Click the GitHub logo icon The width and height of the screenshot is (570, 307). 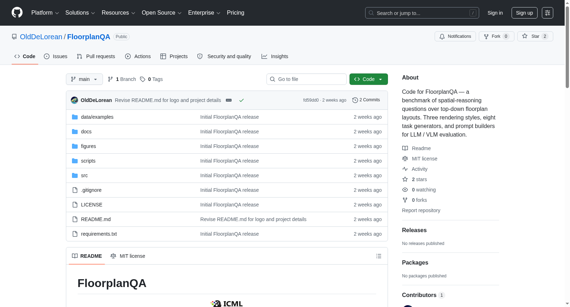pos(17,13)
